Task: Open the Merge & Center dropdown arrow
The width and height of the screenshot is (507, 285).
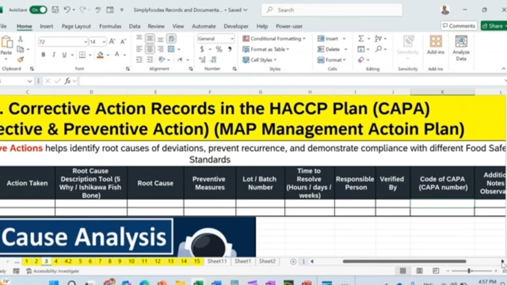Action: click(179, 49)
